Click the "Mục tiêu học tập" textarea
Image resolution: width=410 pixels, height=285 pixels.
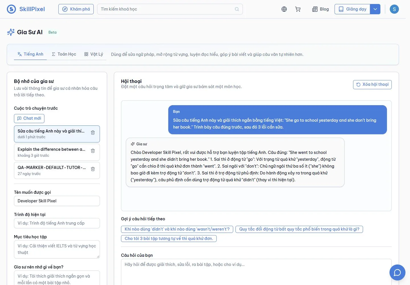[x=57, y=249]
